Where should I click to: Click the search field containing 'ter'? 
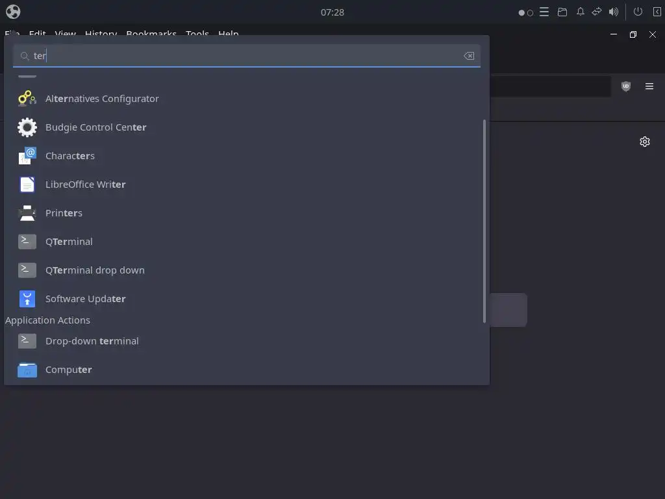pos(246,56)
